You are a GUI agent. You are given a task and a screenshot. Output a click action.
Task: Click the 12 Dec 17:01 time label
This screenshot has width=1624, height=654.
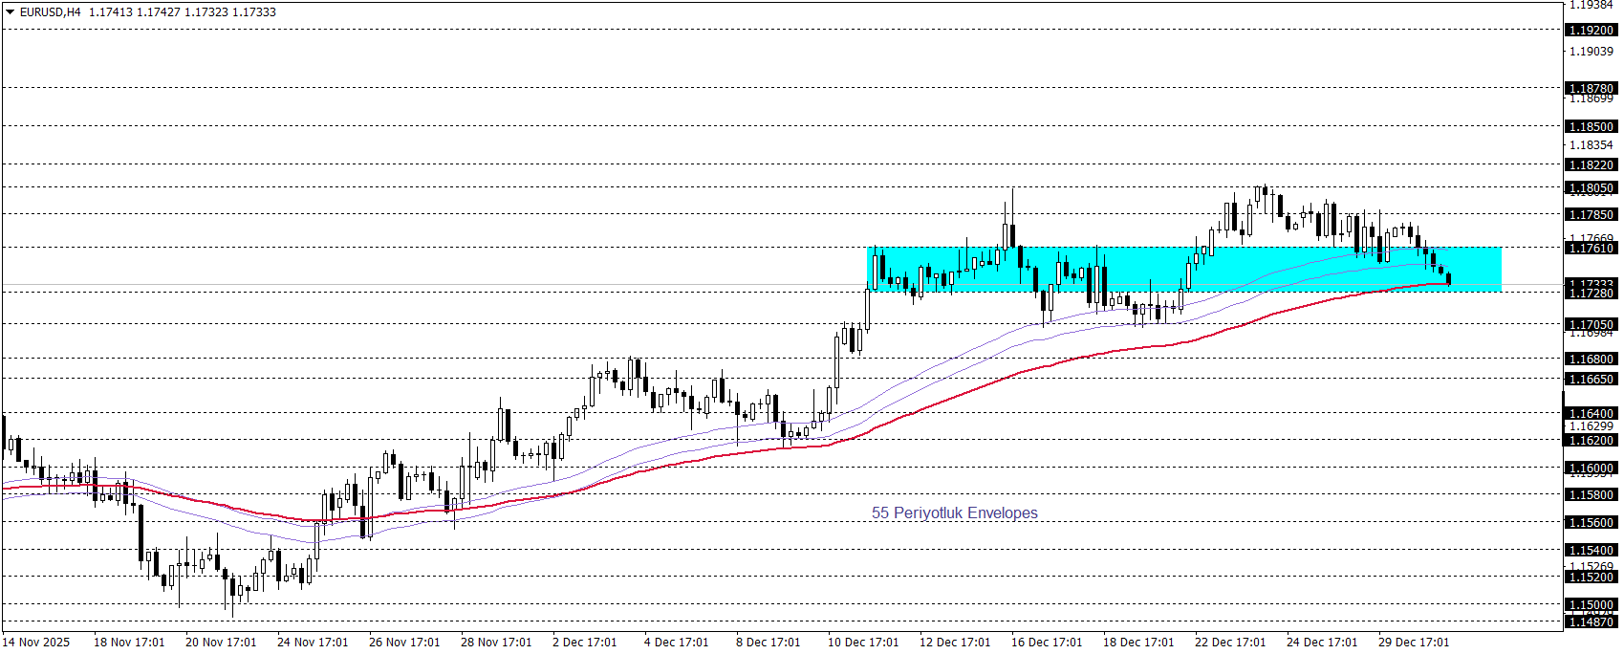click(955, 643)
